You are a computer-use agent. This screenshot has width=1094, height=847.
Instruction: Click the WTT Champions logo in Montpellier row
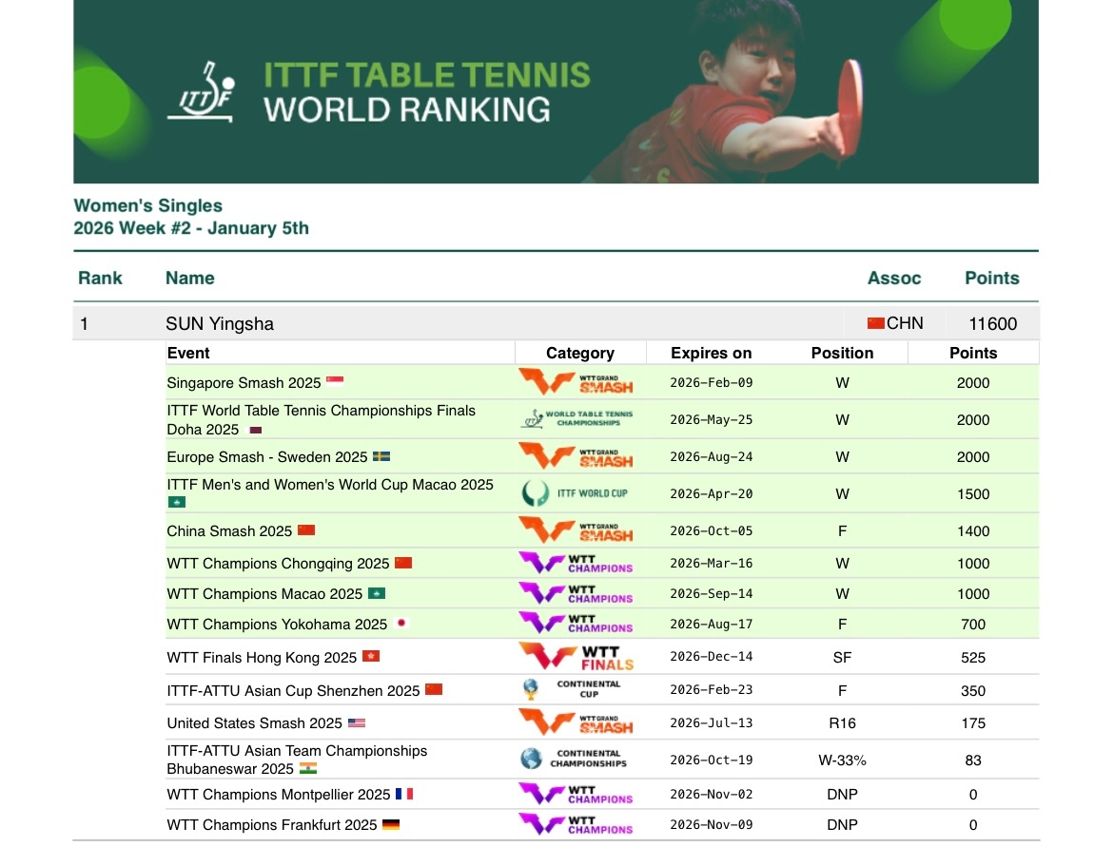pyautogui.click(x=576, y=794)
